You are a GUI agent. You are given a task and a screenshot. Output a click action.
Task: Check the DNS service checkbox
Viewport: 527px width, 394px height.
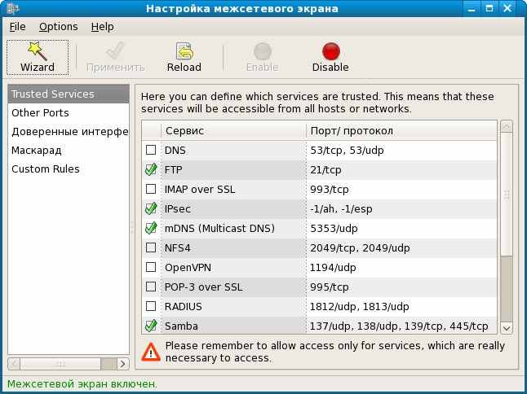click(x=151, y=150)
